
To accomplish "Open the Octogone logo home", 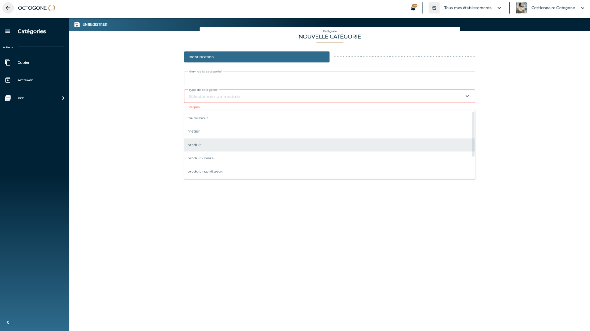I will (36, 8).
